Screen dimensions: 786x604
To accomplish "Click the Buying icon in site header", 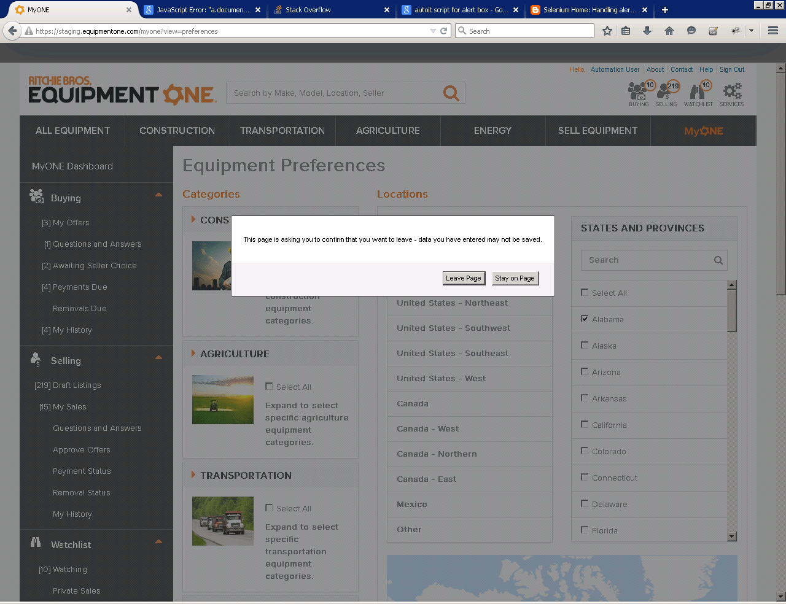I will point(639,95).
